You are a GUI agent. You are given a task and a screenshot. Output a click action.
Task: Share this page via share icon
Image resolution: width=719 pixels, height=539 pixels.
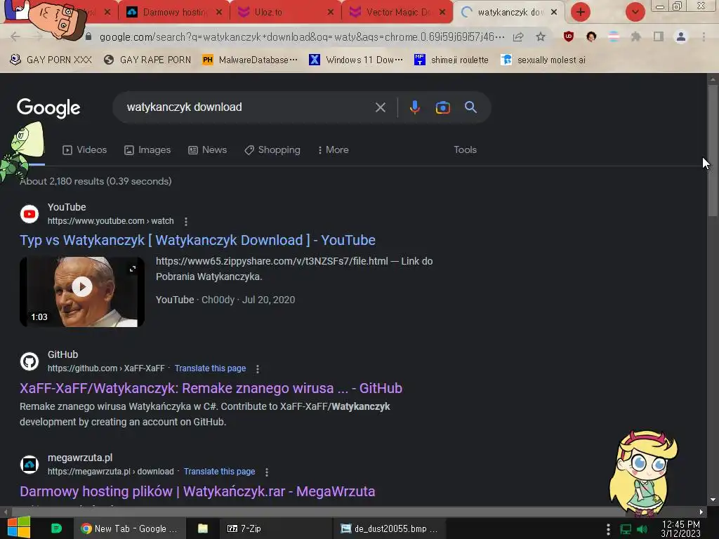pyautogui.click(x=518, y=36)
